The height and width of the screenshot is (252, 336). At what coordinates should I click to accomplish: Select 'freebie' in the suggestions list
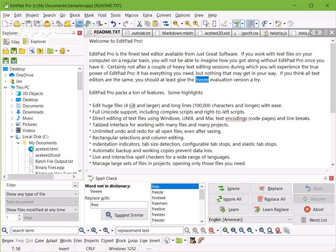(158, 209)
